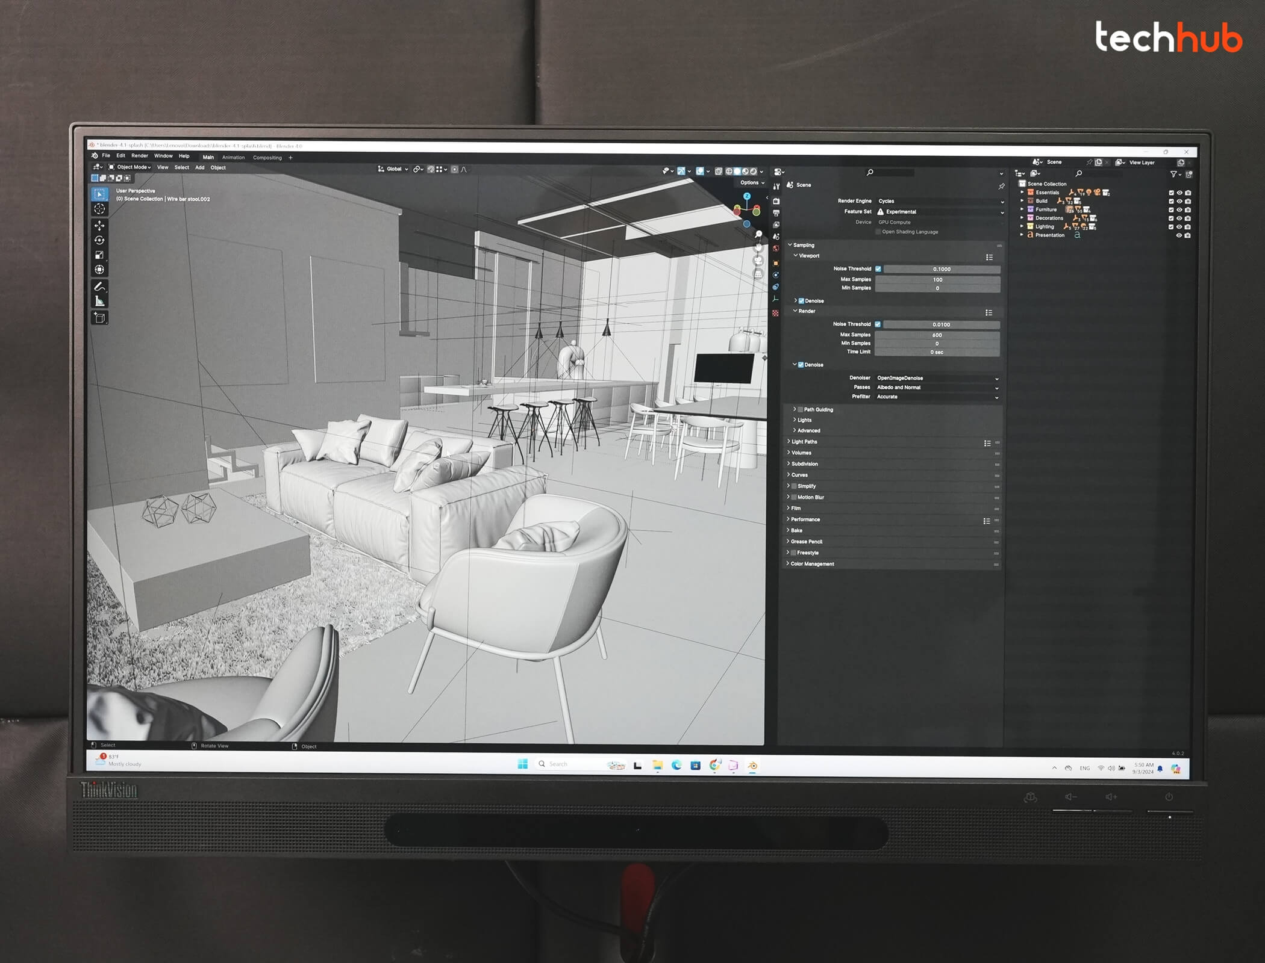Open the Render properties tab
Image resolution: width=1265 pixels, height=963 pixels.
(x=776, y=201)
